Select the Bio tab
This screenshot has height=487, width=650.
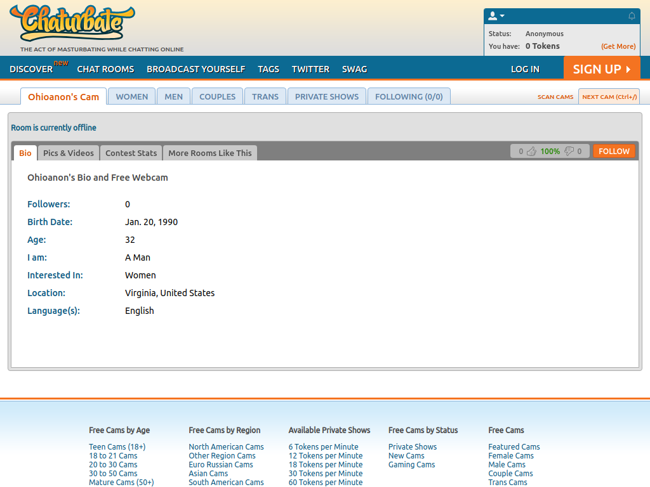[x=25, y=153]
